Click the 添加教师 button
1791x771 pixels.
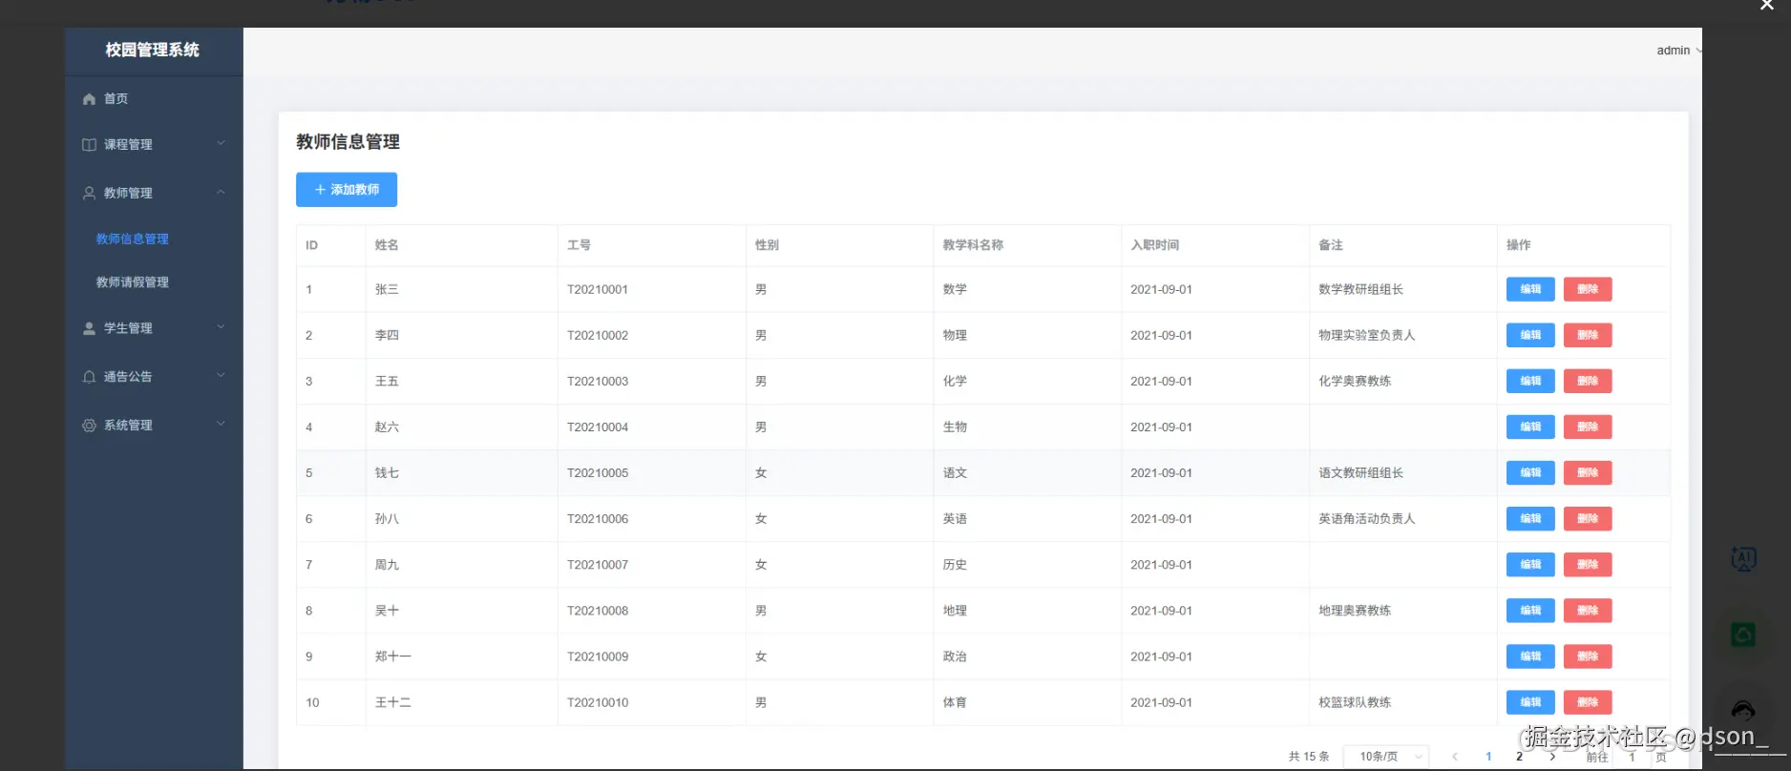[x=347, y=190]
